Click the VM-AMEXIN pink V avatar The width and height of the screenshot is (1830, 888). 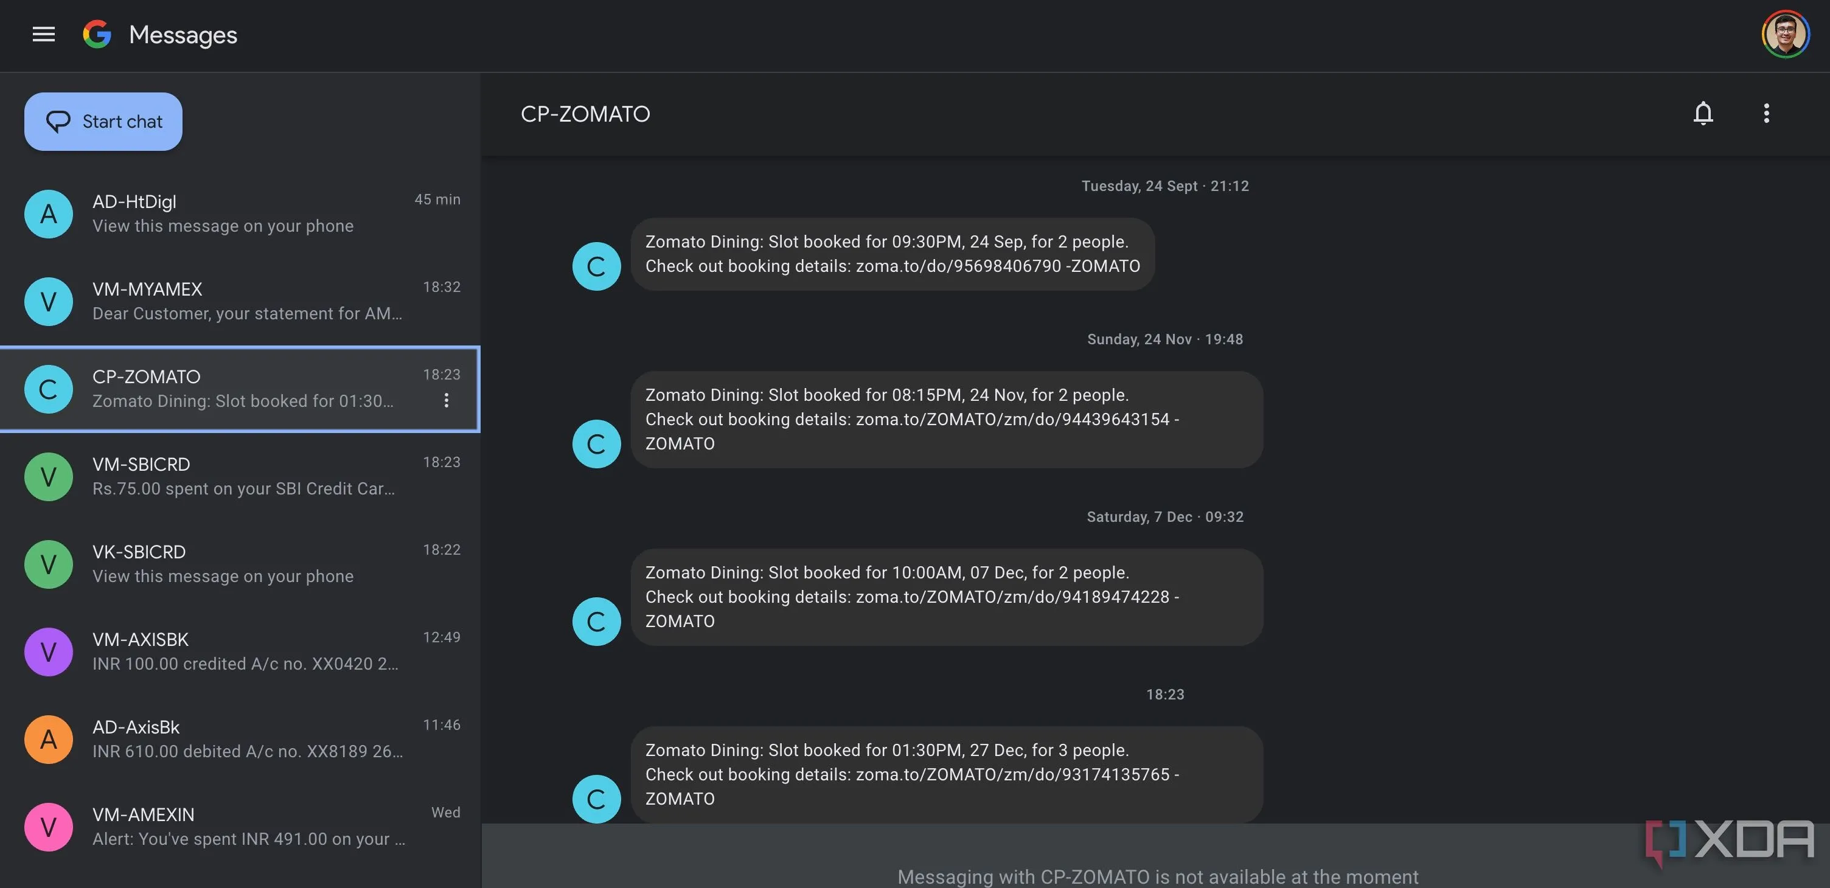(x=48, y=827)
